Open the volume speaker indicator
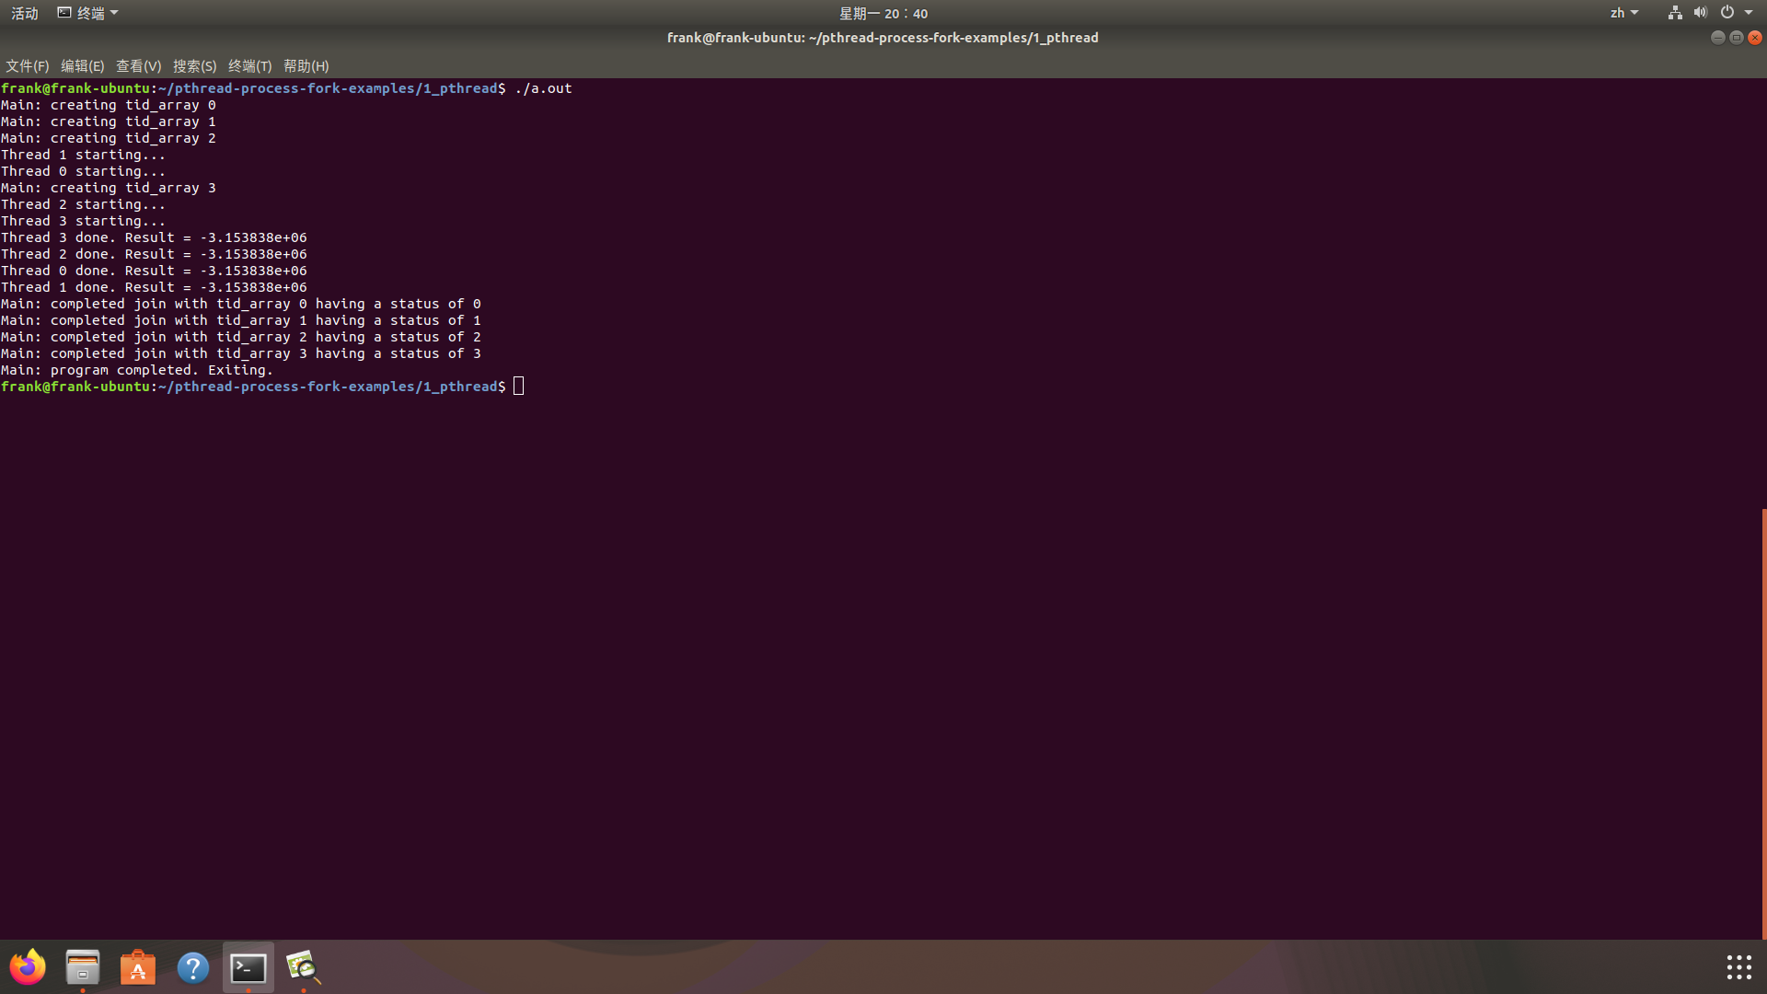1767x994 pixels. pyautogui.click(x=1700, y=13)
